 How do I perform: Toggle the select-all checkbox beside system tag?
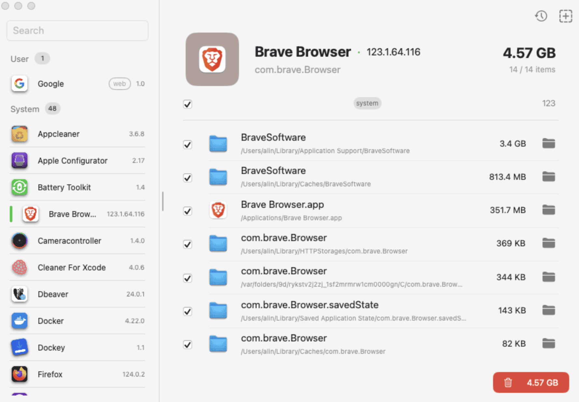click(188, 104)
